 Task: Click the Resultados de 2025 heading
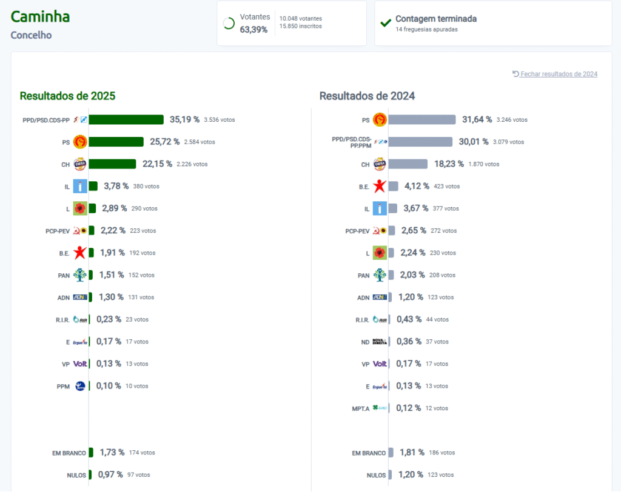pyautogui.click(x=67, y=96)
